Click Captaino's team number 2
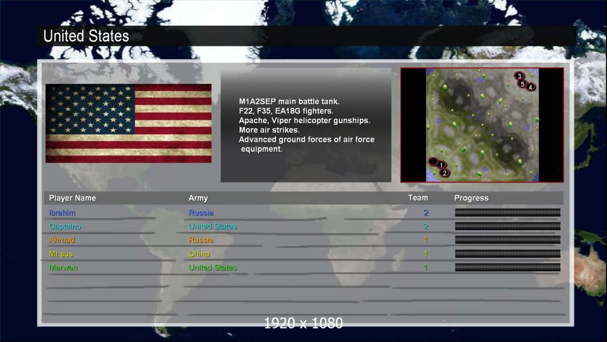The height and width of the screenshot is (342, 607). (426, 226)
